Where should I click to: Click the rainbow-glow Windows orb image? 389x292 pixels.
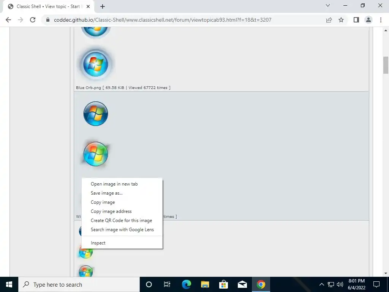pos(95,154)
